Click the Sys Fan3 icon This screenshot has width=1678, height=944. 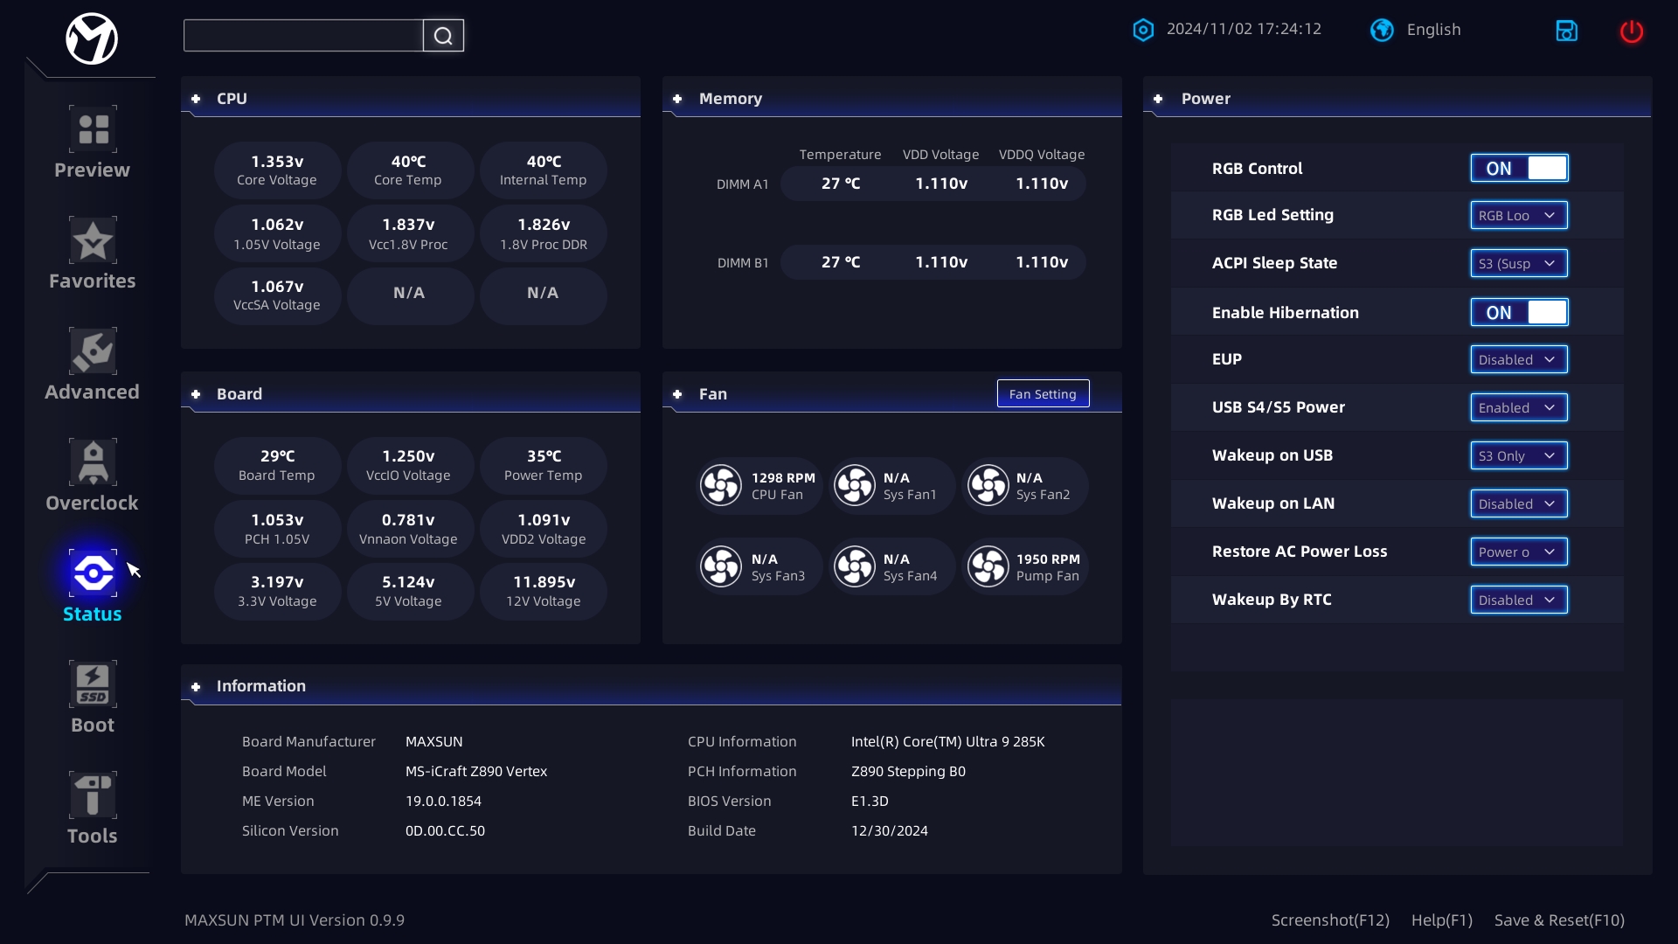click(x=721, y=566)
